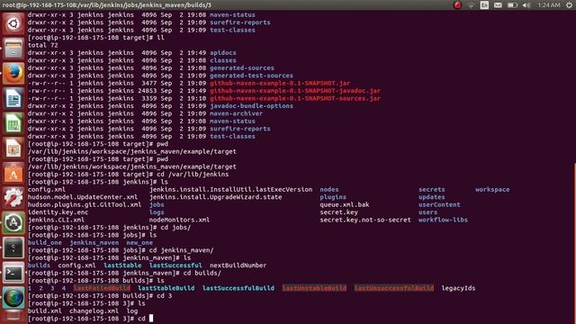Select the javadoc-bundle-options directory name
The height and width of the screenshot is (324, 576).
tap(251, 106)
